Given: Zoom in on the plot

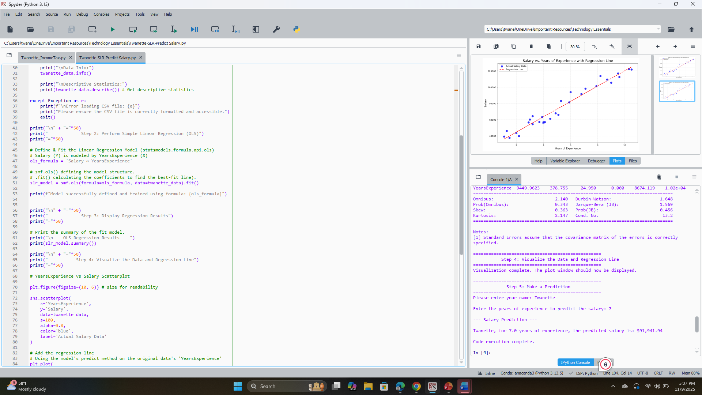Looking at the screenshot, I should [x=612, y=46].
